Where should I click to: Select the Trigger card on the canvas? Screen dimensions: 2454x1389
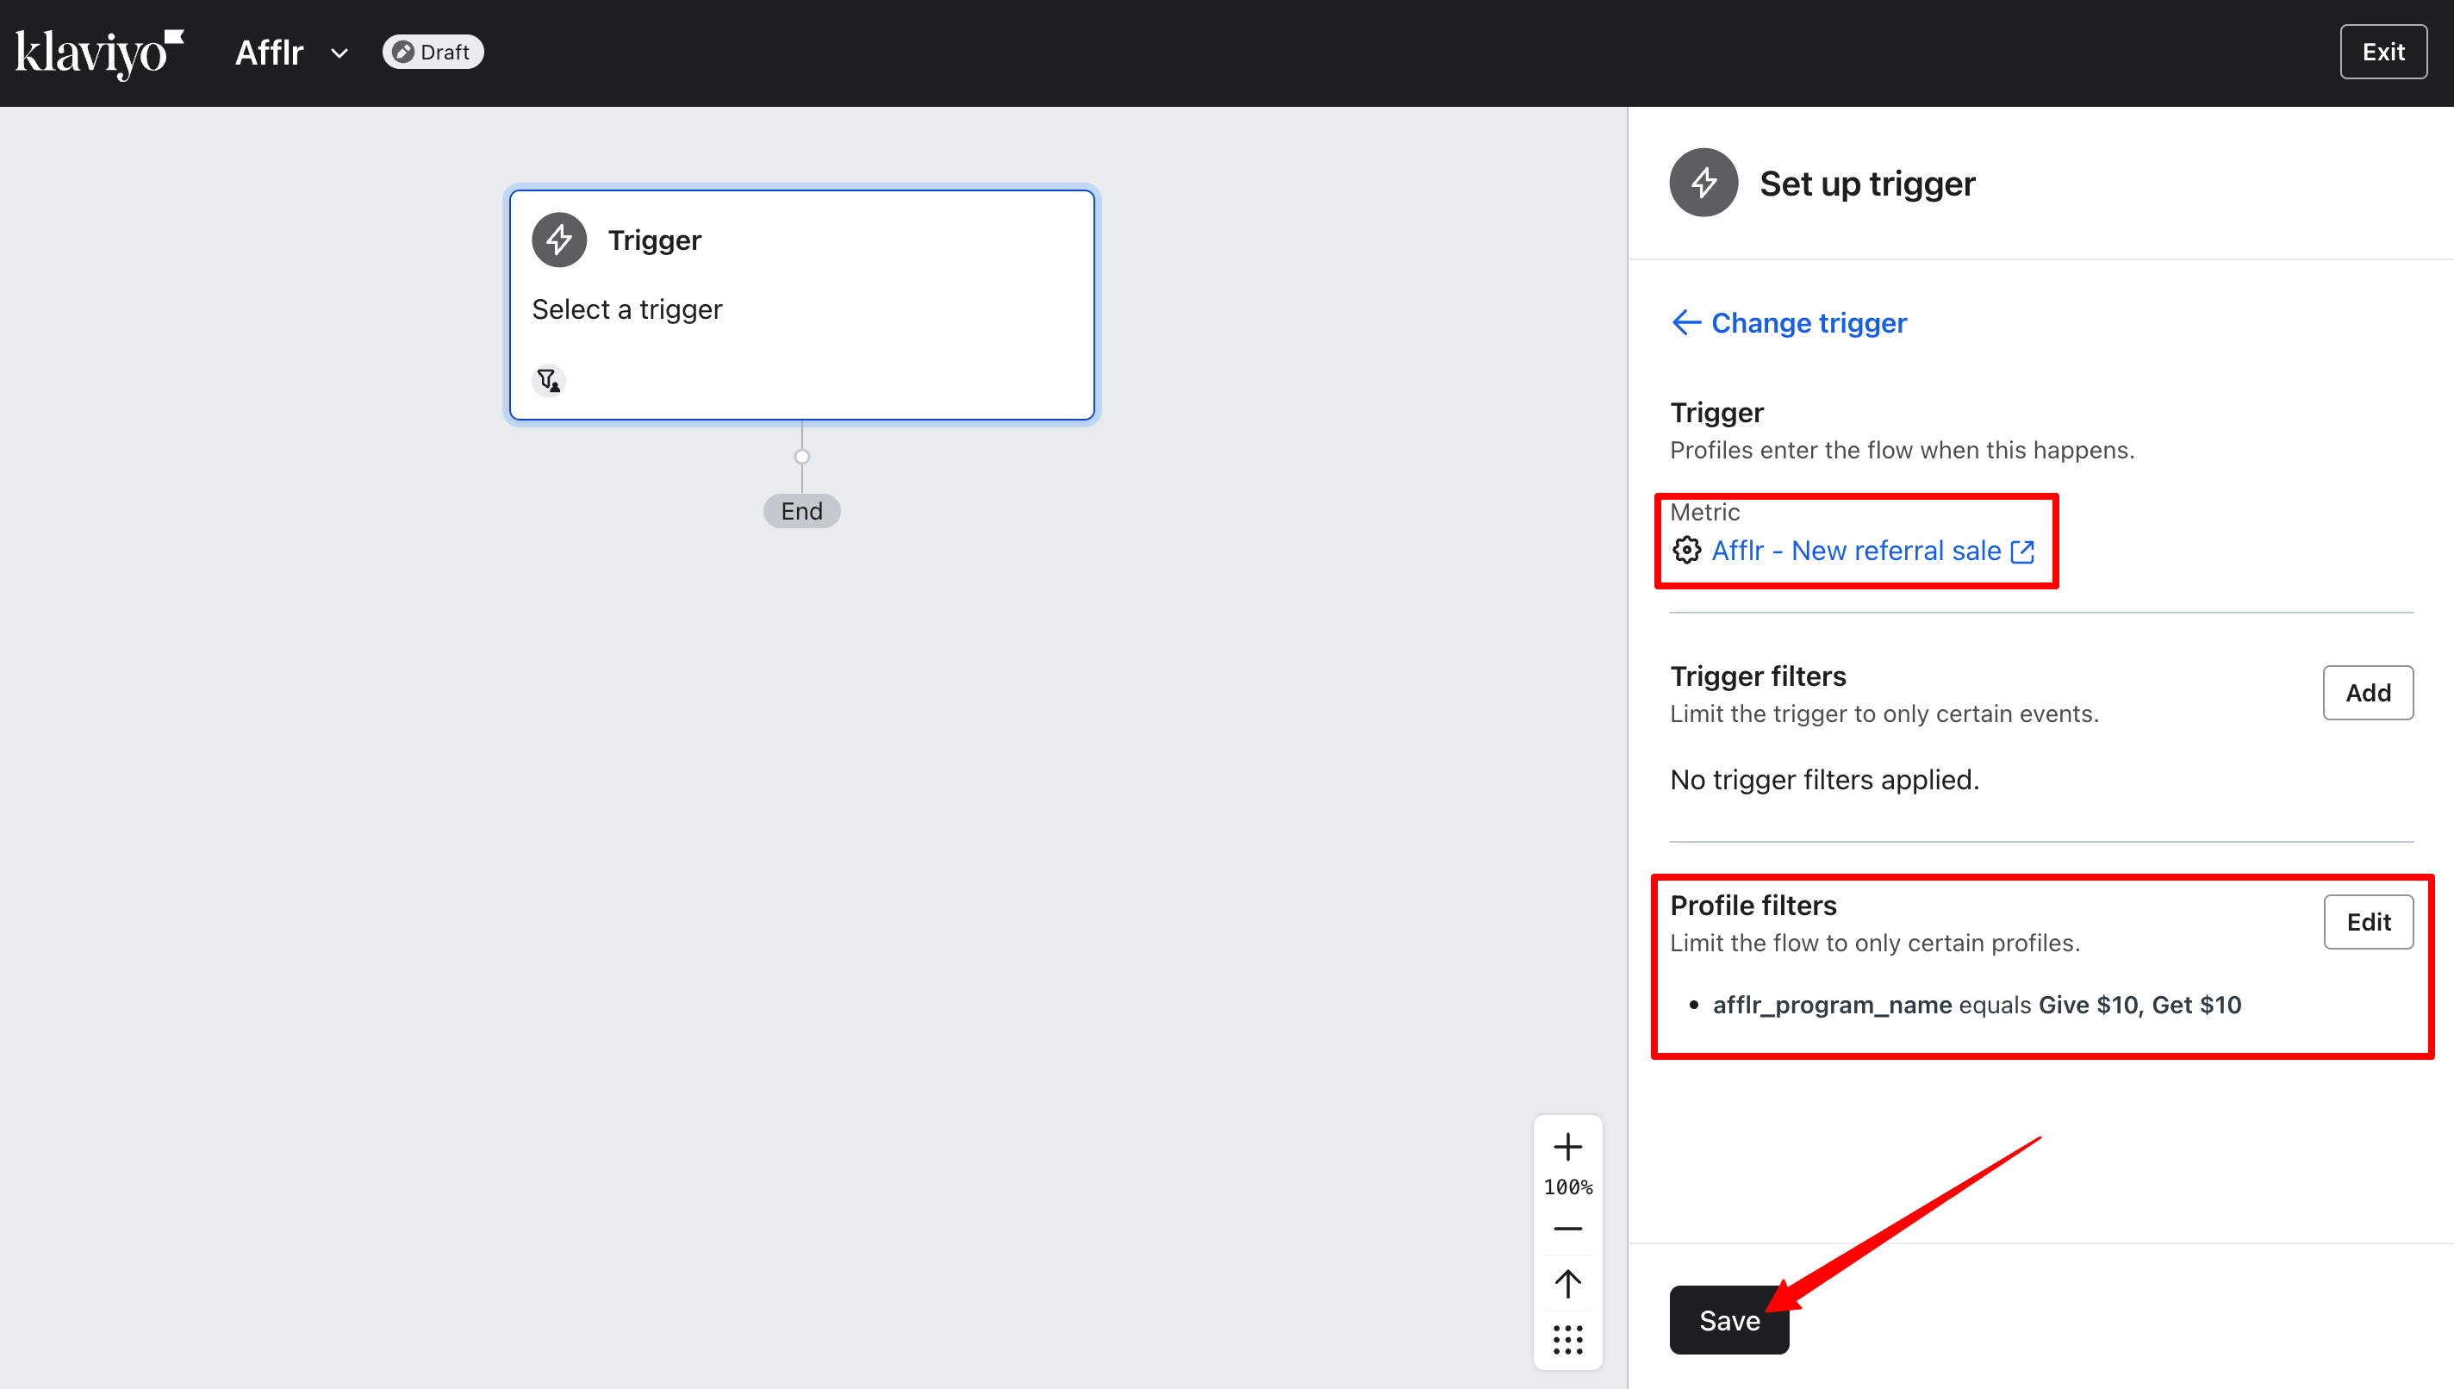tap(801, 304)
